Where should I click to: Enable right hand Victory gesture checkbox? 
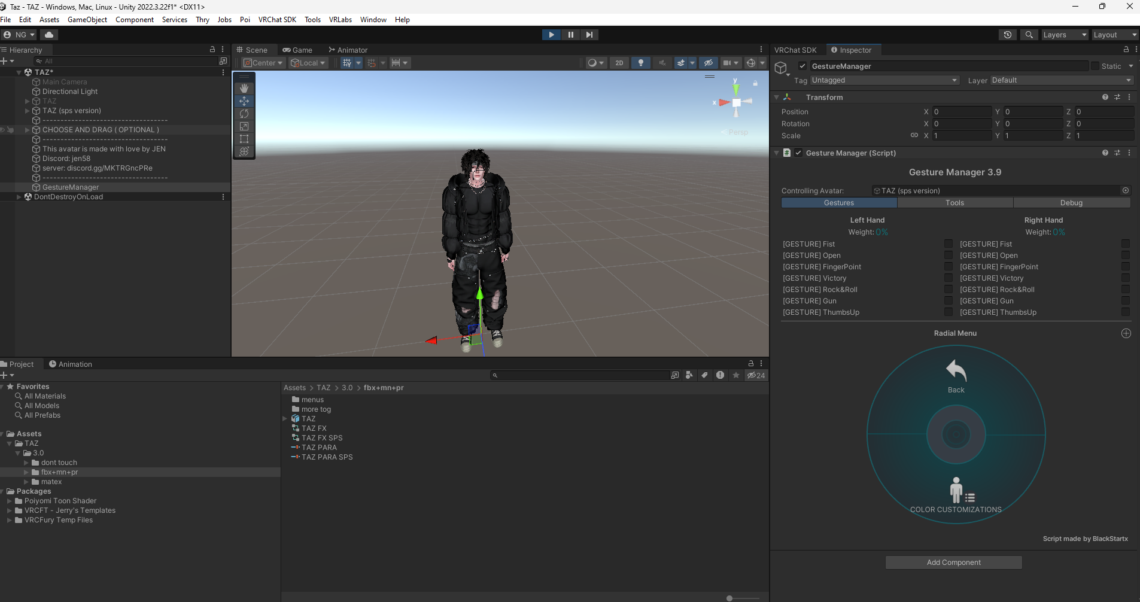1125,278
